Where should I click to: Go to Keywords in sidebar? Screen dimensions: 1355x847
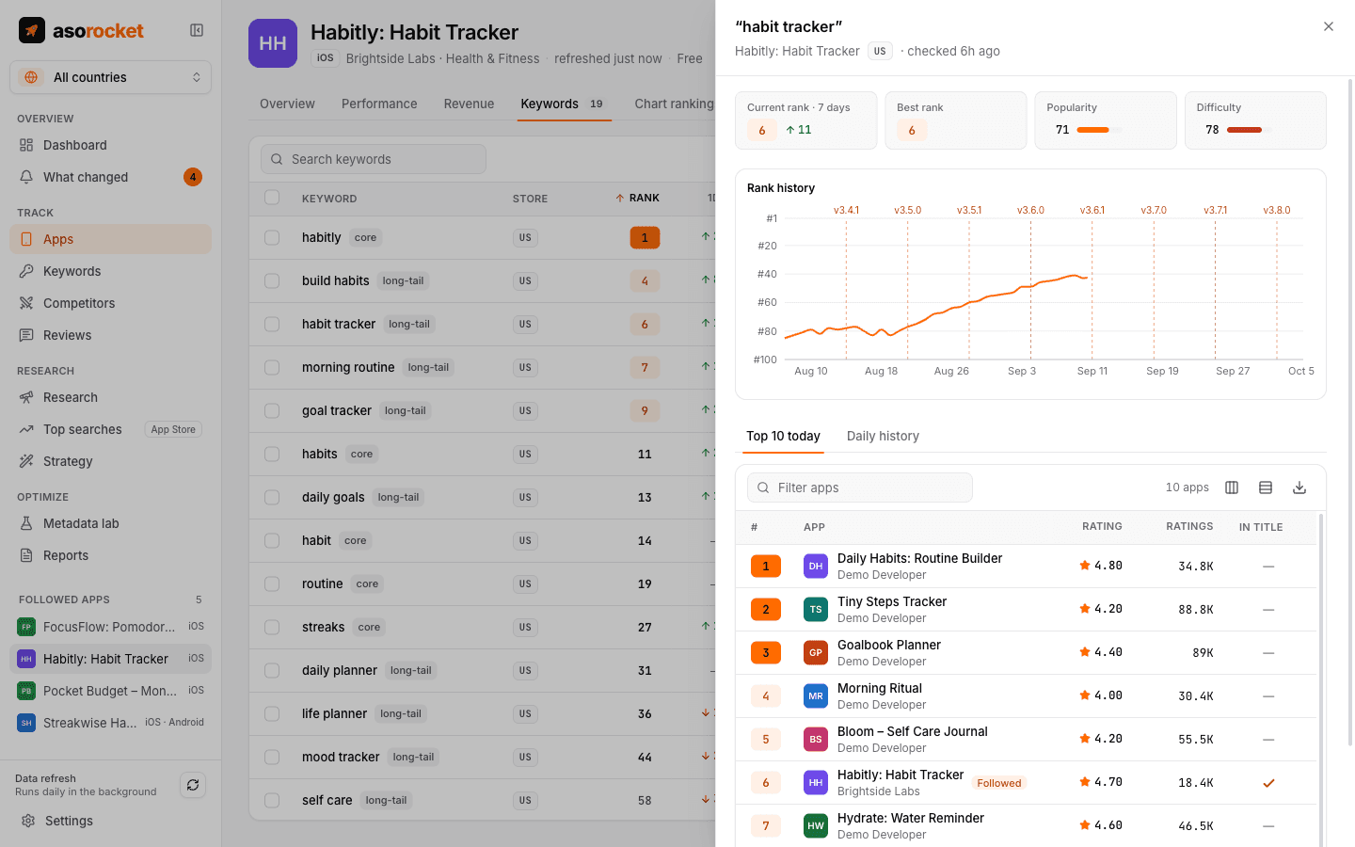(110, 271)
